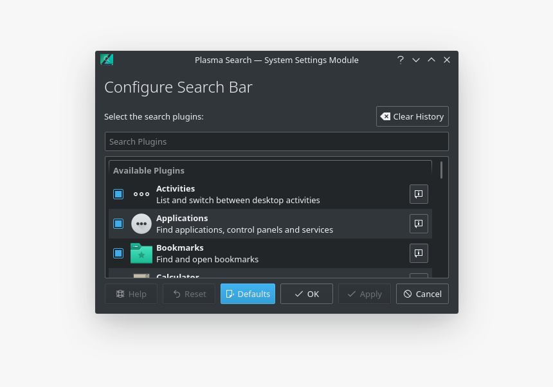Open the titlebar question mark help
The height and width of the screenshot is (387, 553).
[401, 60]
